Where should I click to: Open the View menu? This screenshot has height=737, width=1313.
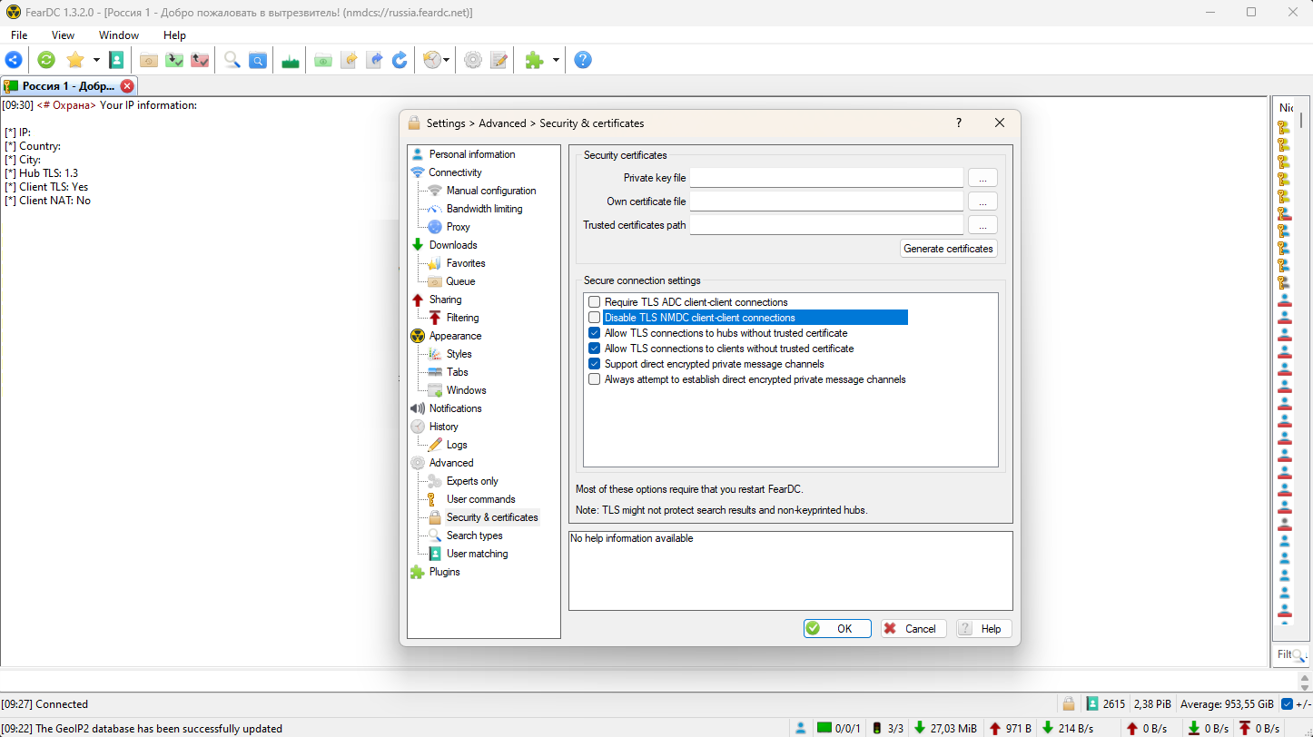[63, 35]
